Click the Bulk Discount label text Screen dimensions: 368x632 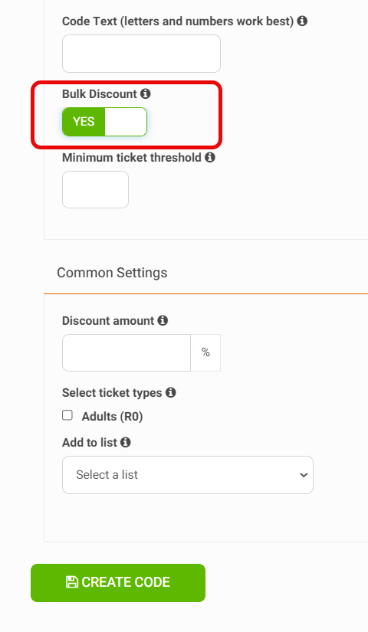pos(99,94)
